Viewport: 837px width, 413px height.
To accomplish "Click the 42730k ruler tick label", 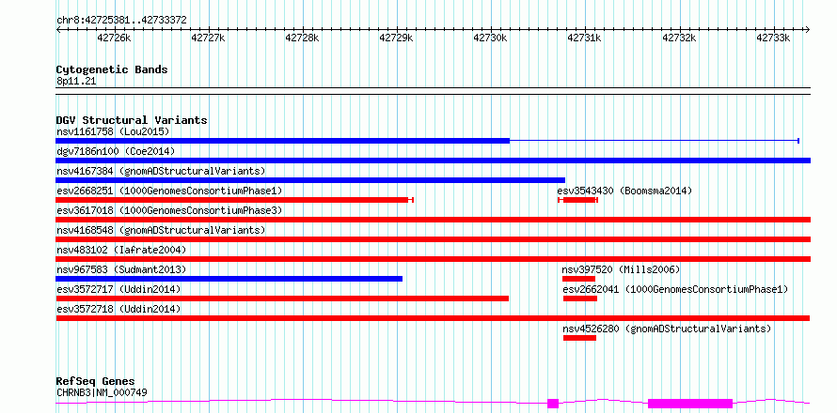I will click(x=491, y=38).
